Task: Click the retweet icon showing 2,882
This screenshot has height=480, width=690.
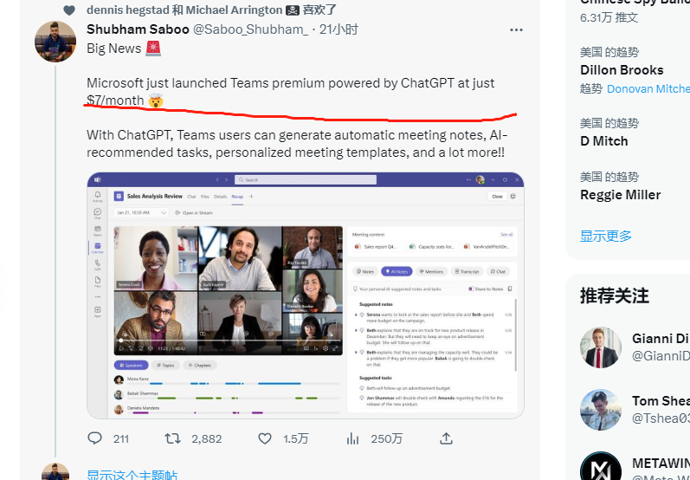Action: 172,438
